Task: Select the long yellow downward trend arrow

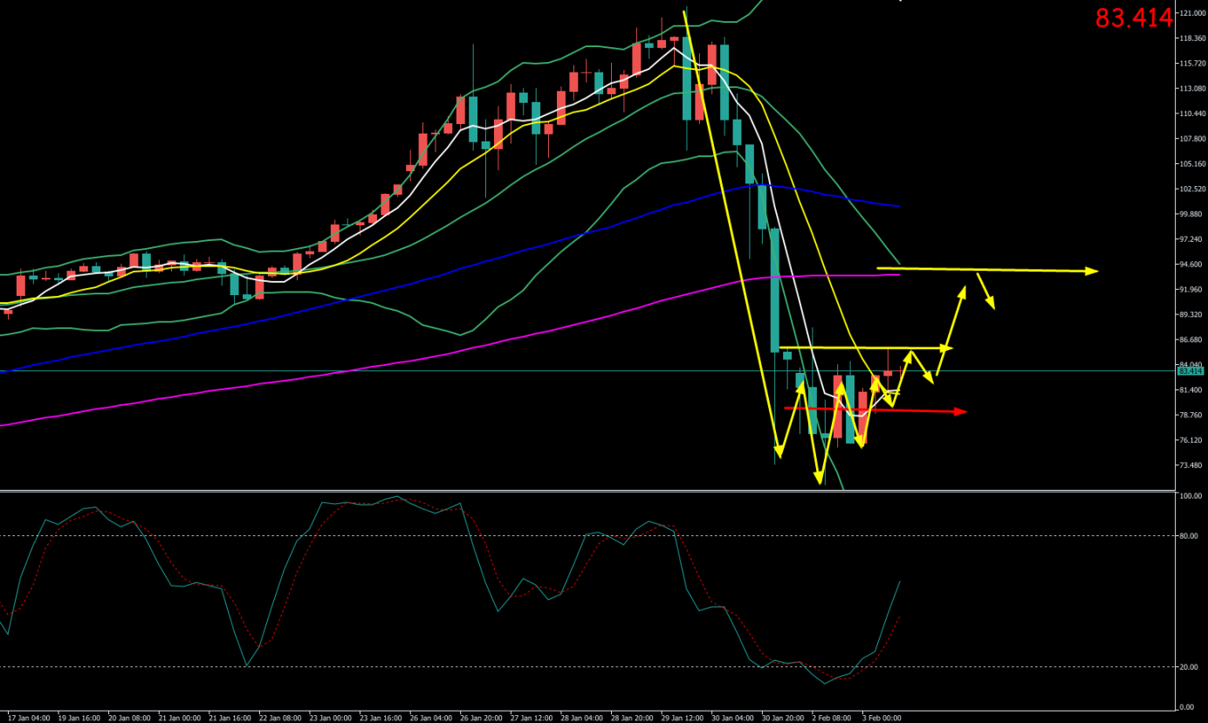Action: pyautogui.click(x=730, y=227)
